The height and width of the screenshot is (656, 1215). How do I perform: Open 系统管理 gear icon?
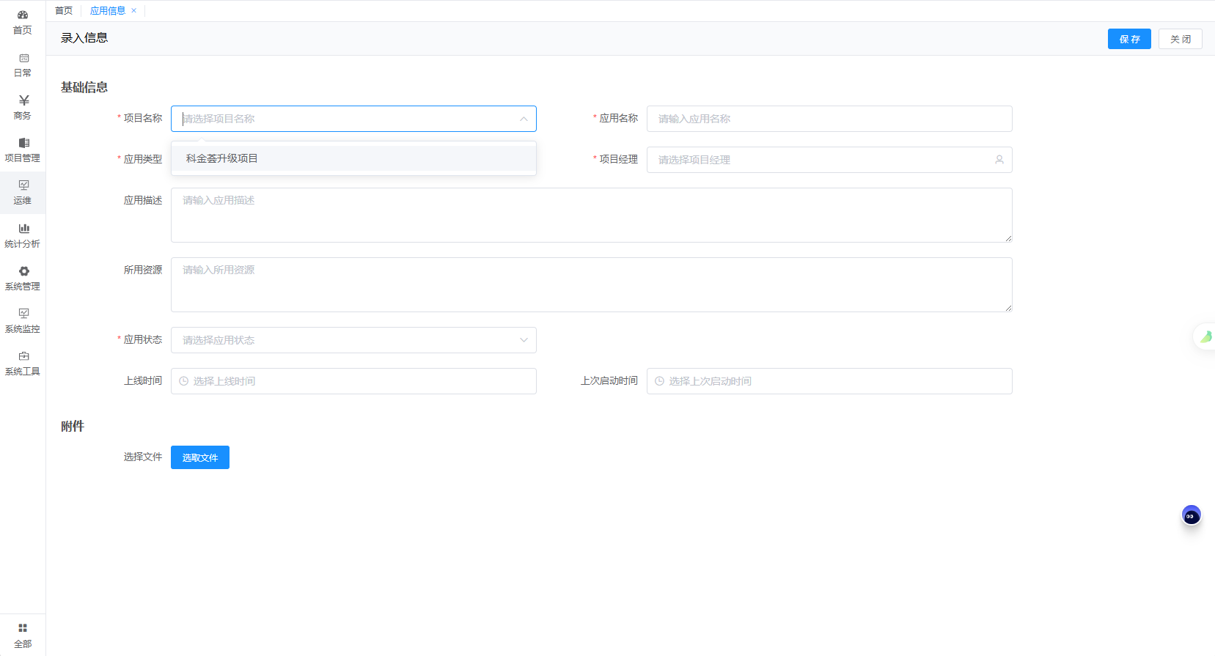(23, 271)
